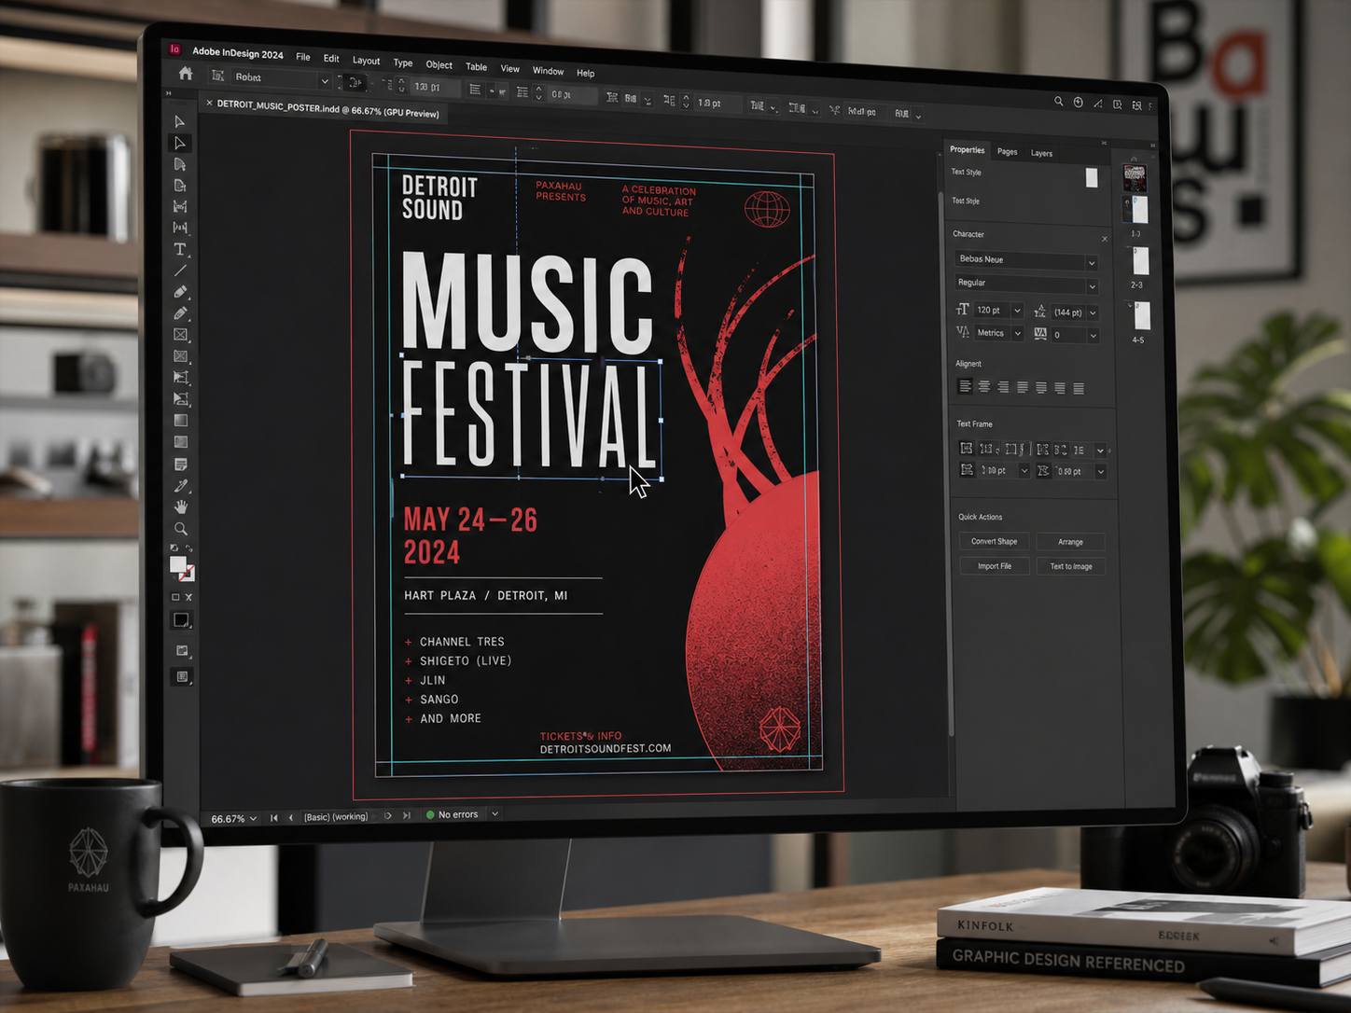The width and height of the screenshot is (1351, 1013).
Task: Select the Line tool
Action: click(x=180, y=271)
